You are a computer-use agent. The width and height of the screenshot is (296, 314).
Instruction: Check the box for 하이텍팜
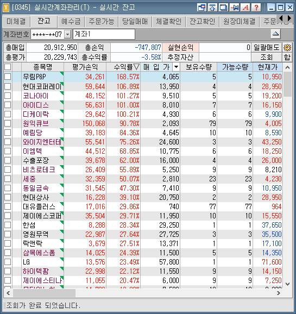(x=8, y=271)
